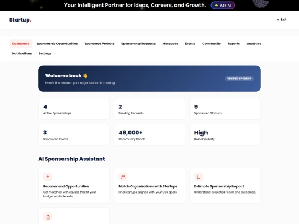Click the High Brand Visibility card
Screen dimensions: 299x224
[x=225, y=135]
